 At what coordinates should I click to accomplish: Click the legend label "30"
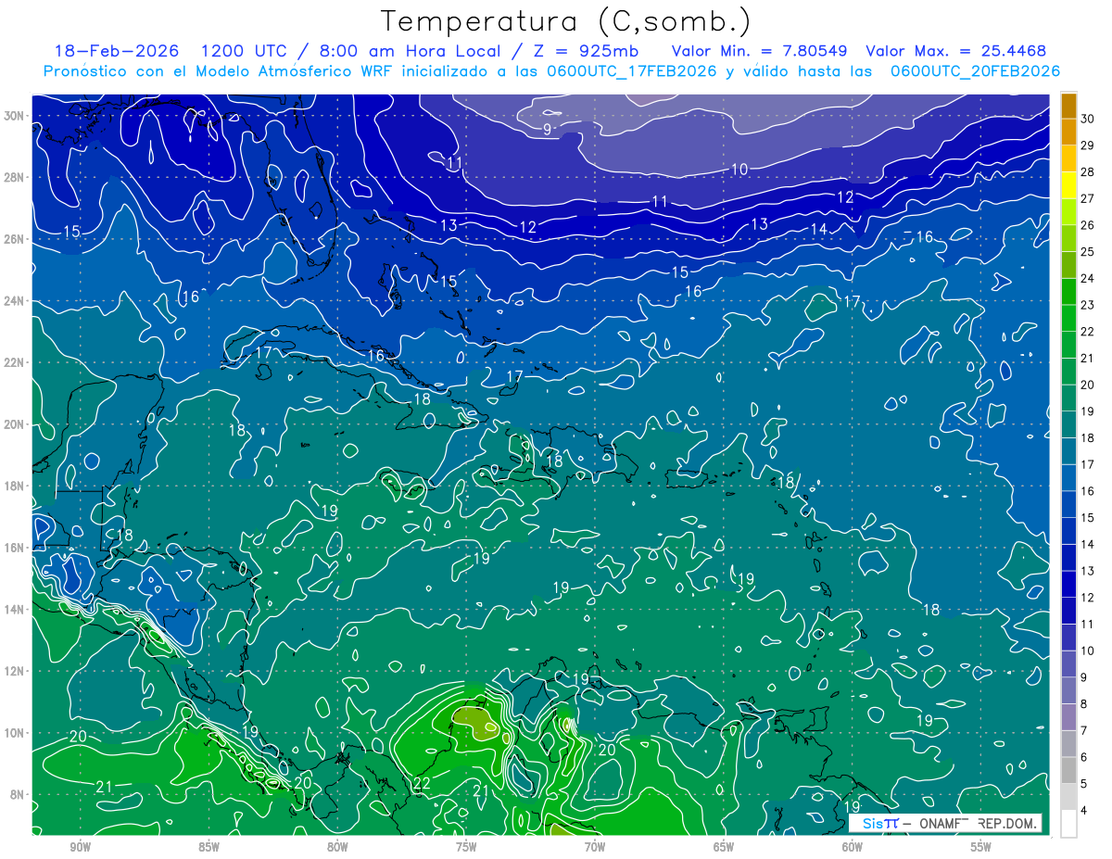pos(1088,119)
